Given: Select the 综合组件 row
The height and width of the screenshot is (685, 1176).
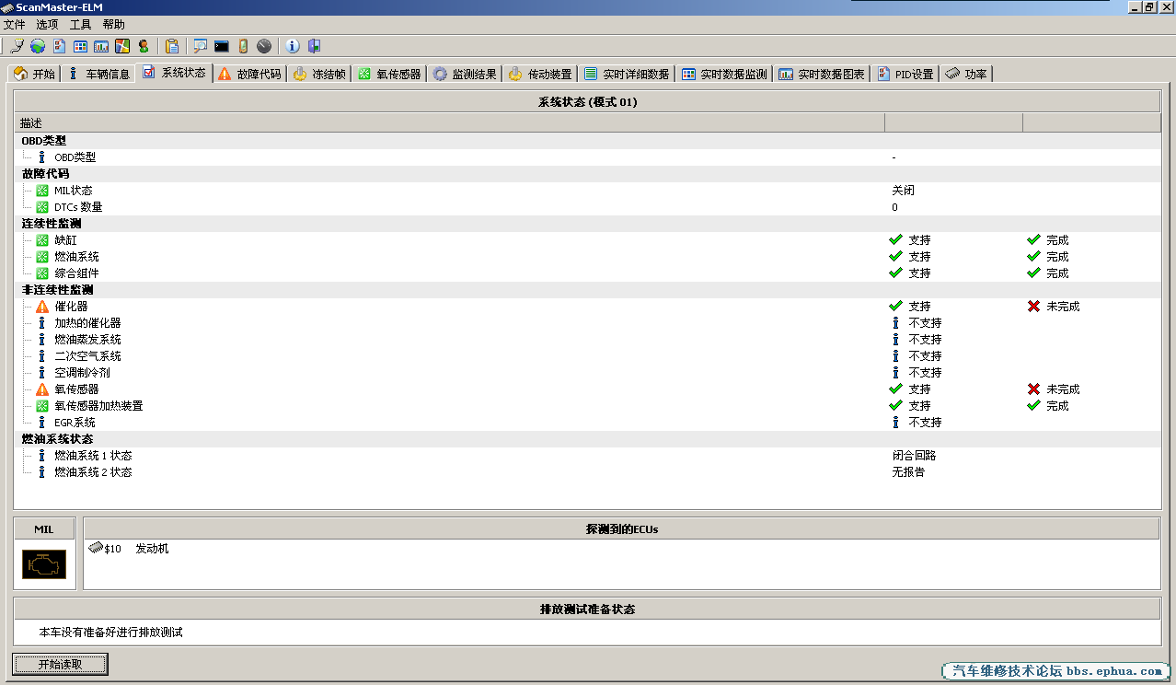Looking at the screenshot, I should 588,273.
